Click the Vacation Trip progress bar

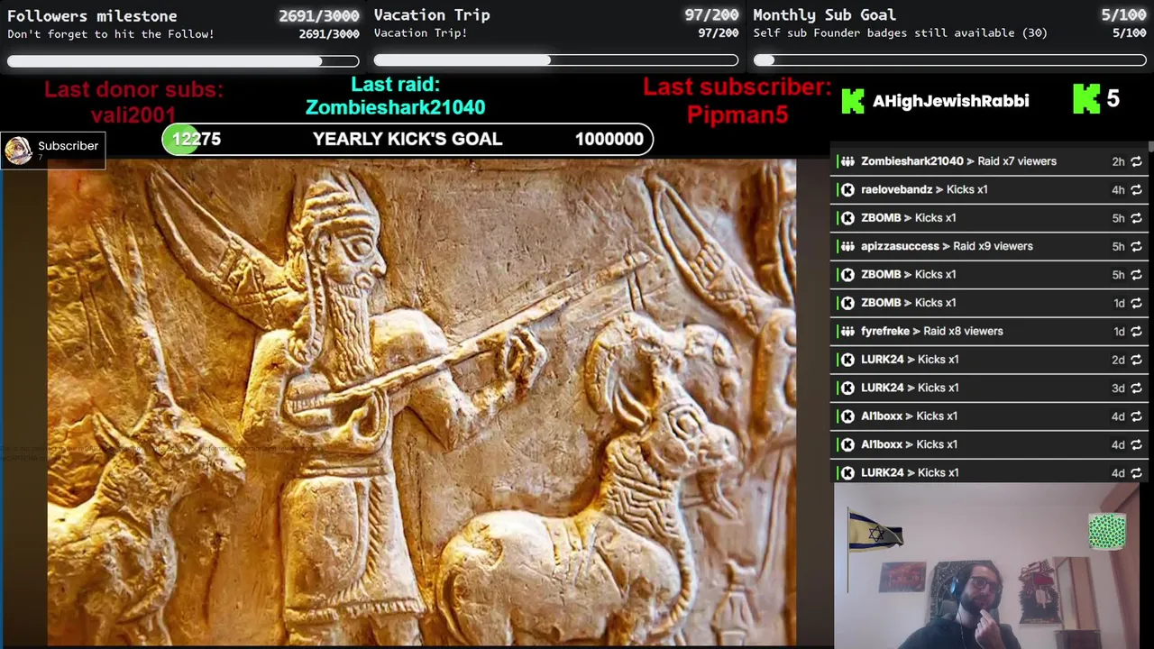[555, 60]
